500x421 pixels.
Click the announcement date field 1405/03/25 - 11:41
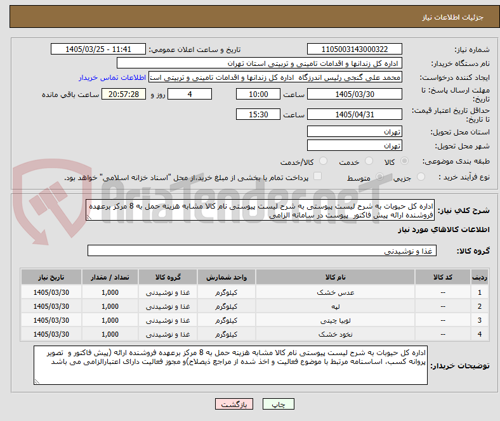click(x=98, y=49)
